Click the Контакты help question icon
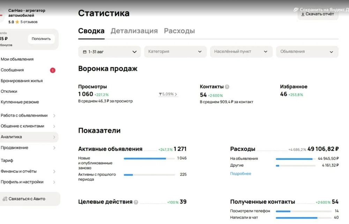Screen dimensions: 349x224 point(227,87)
